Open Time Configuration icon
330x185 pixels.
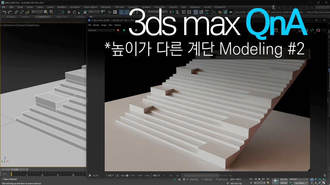[268, 183]
